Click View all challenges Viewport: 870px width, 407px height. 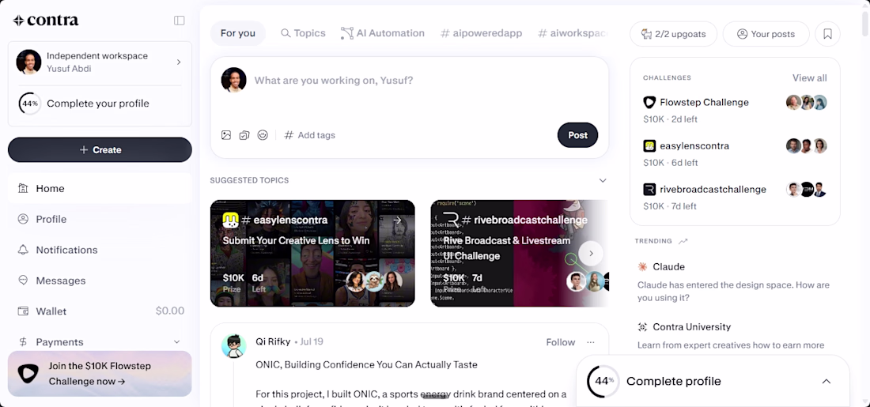click(x=810, y=77)
